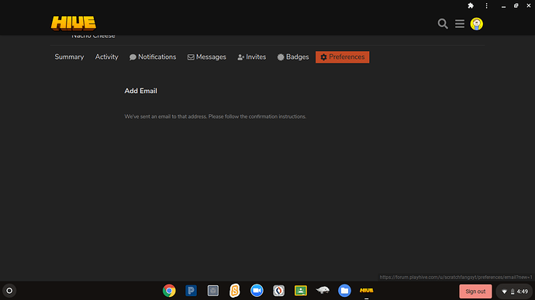
Task: Click the Add Email heading
Action: [x=140, y=91]
